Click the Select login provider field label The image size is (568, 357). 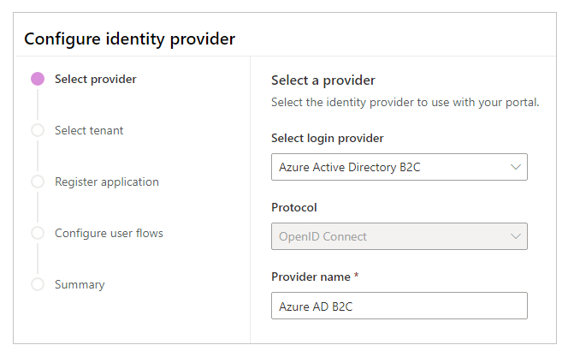(327, 139)
